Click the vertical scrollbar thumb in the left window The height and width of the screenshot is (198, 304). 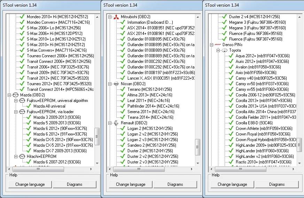97,136
